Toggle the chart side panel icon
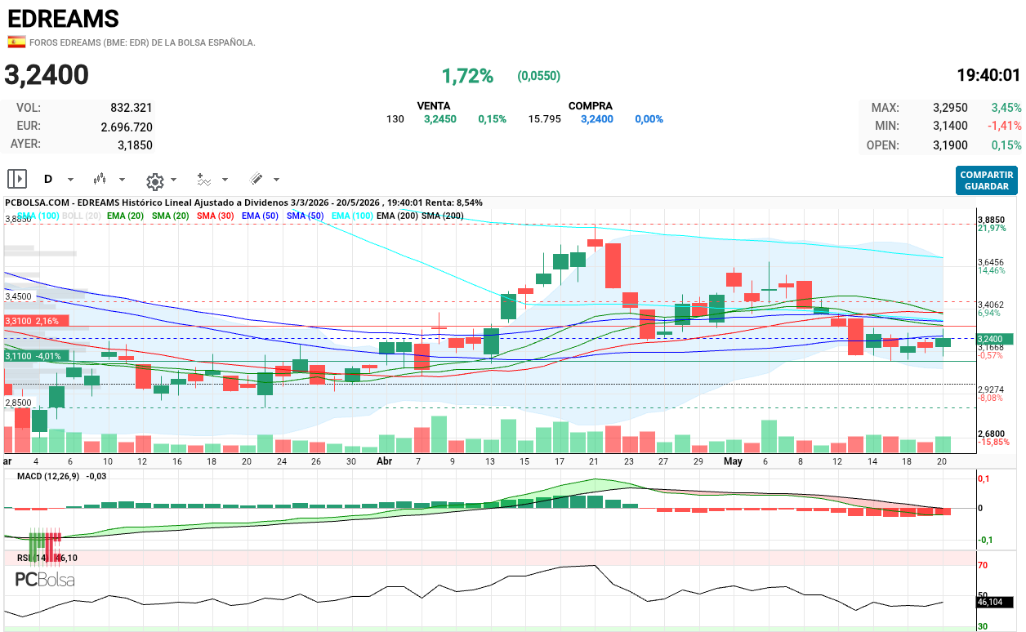The height and width of the screenshot is (632, 1026). coord(17,179)
